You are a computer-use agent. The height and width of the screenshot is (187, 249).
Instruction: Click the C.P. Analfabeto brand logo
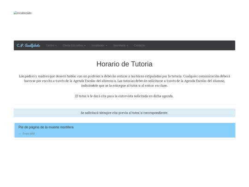click(x=29, y=45)
